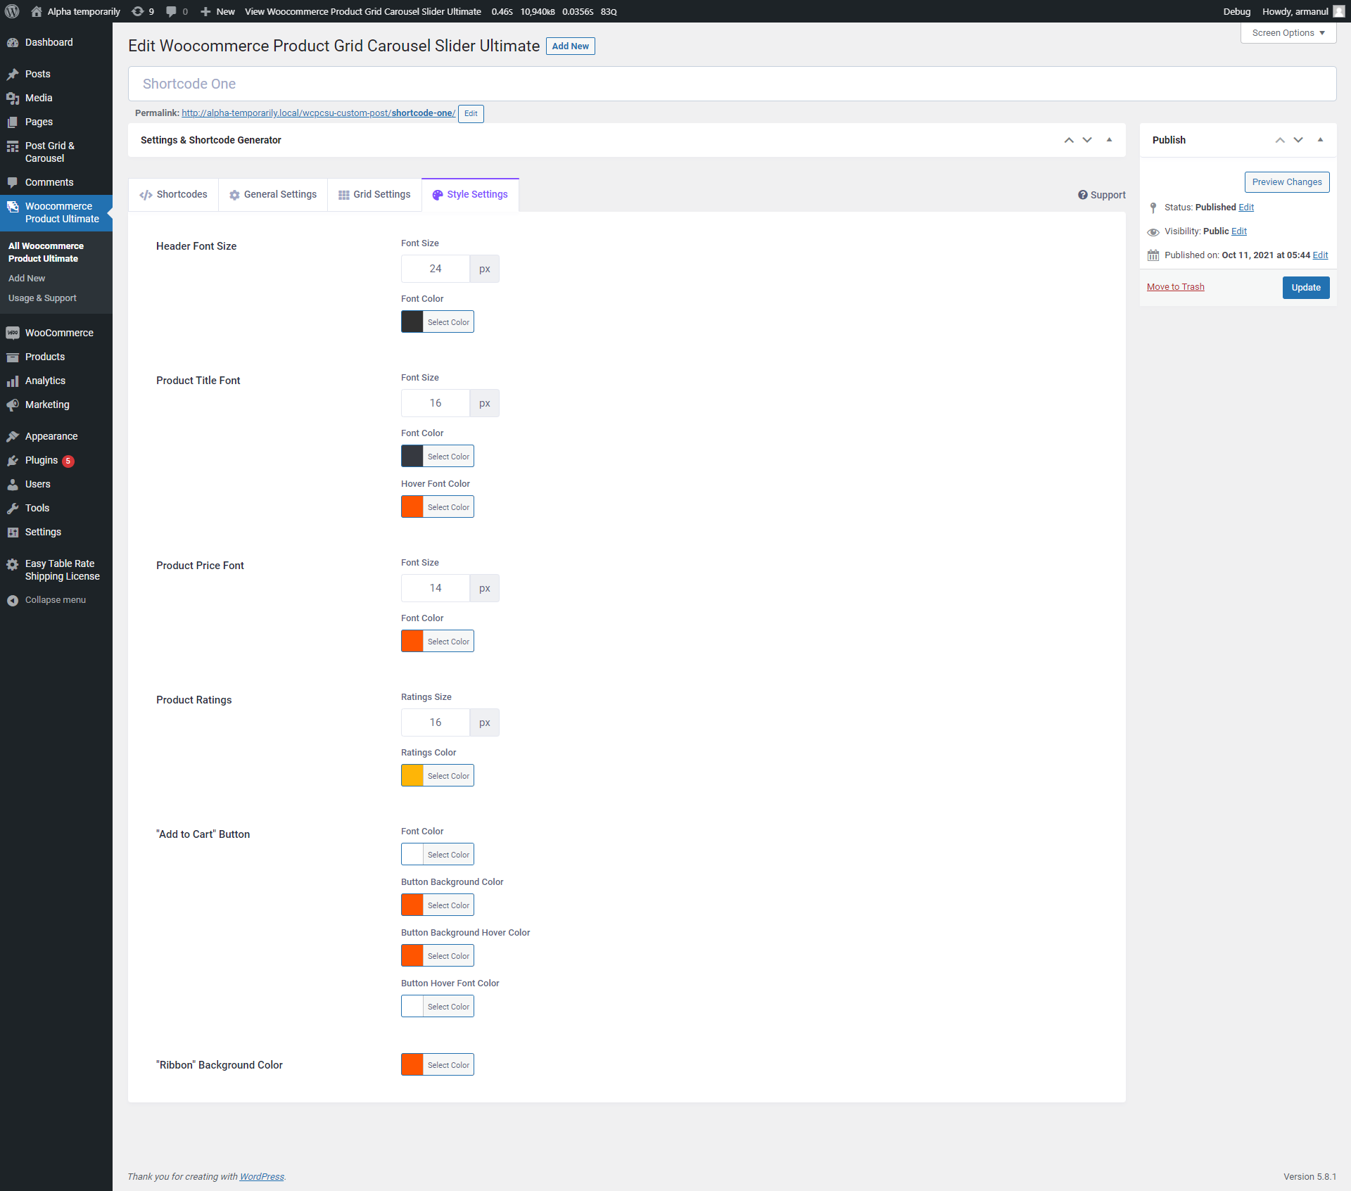Viewport: 1351px width, 1191px height.
Task: Click Edit next to permalink URL
Action: (471, 113)
